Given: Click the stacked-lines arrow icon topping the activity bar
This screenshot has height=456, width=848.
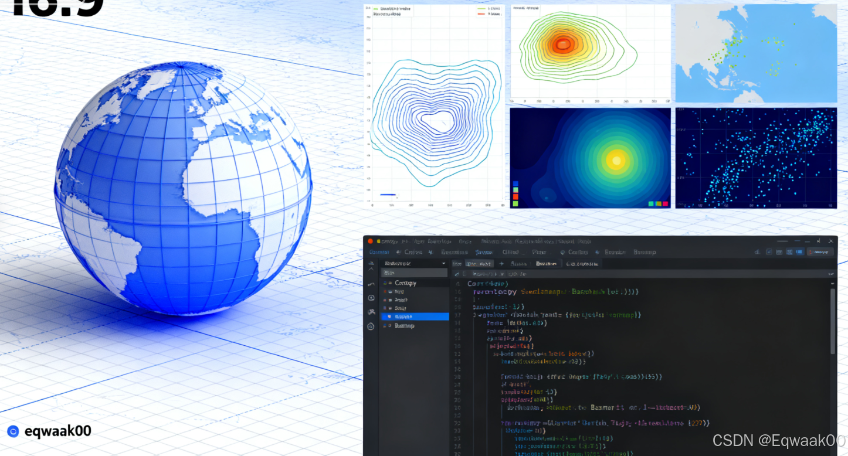Looking at the screenshot, I should point(371,266).
